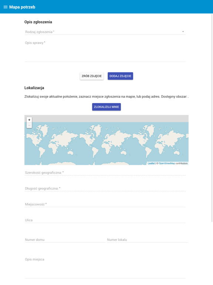The image size is (213, 285).
Task: Click the Zlokalizuj mnie button
Action: (x=106, y=107)
